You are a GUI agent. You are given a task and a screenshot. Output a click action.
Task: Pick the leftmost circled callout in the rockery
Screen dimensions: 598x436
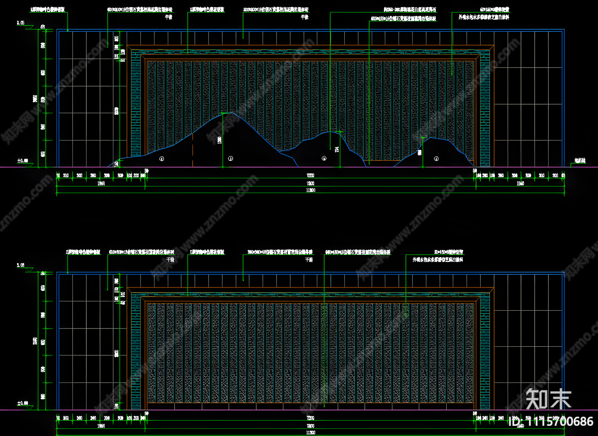(x=162, y=159)
